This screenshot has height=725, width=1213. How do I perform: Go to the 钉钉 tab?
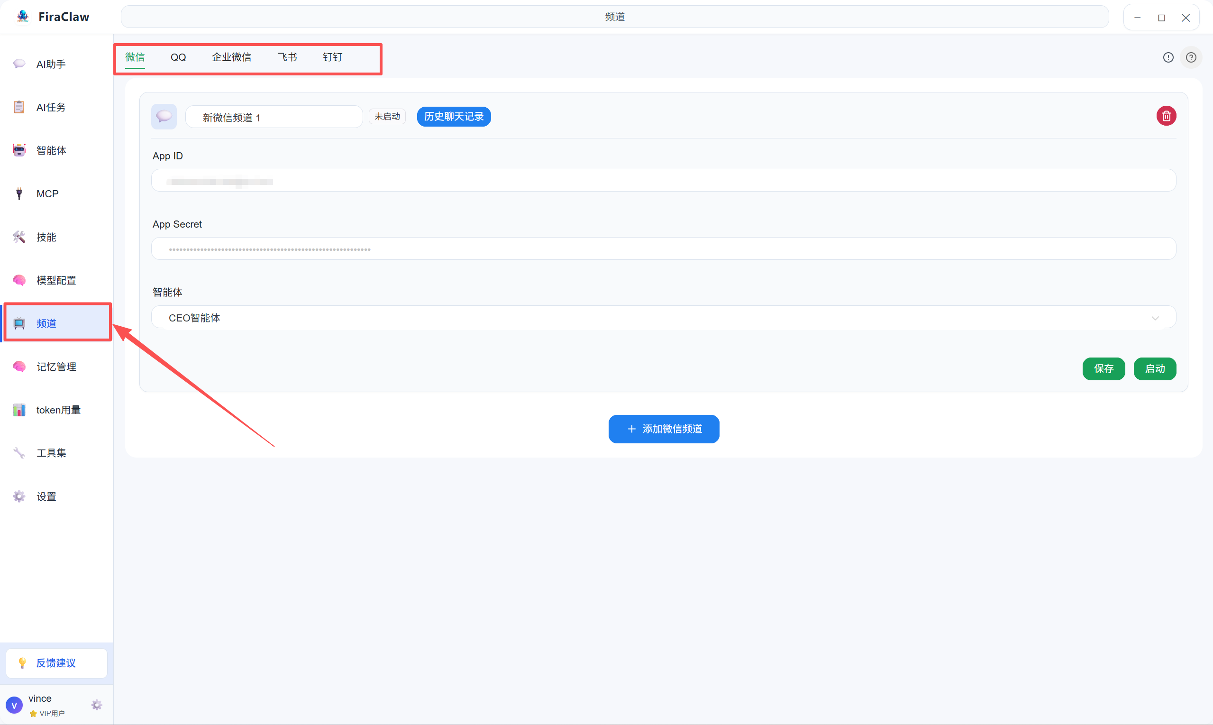(333, 57)
